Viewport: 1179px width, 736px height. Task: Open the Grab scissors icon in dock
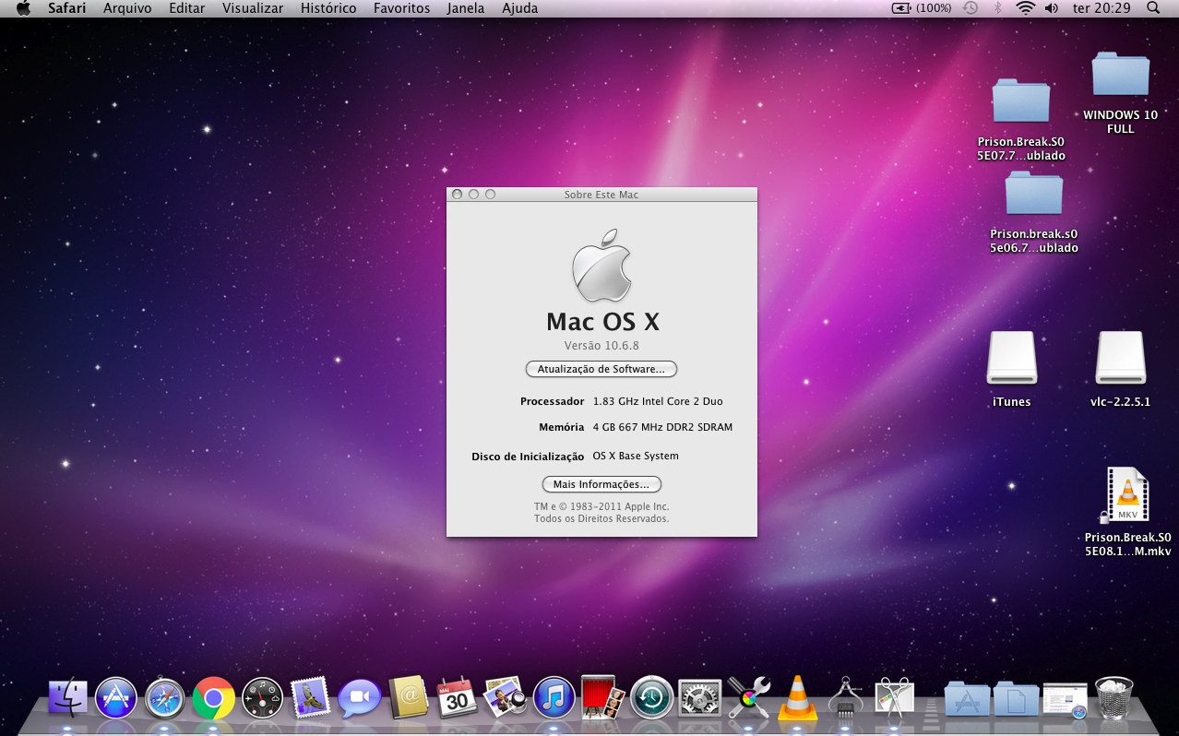click(893, 698)
